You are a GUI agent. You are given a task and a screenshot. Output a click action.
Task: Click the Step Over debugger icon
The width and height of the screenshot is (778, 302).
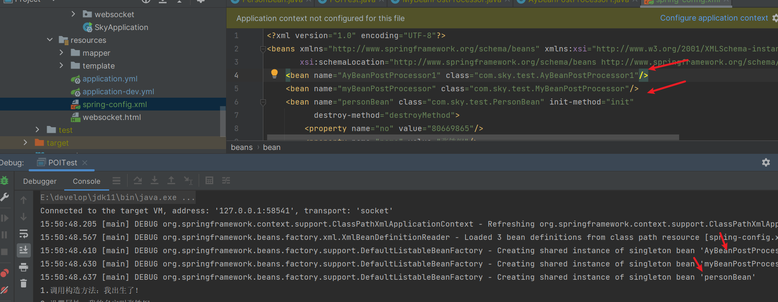coord(137,181)
